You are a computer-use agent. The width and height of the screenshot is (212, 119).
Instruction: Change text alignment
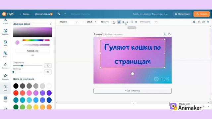pos(136,22)
